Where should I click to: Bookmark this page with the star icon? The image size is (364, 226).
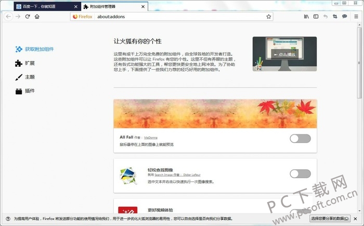(269, 17)
